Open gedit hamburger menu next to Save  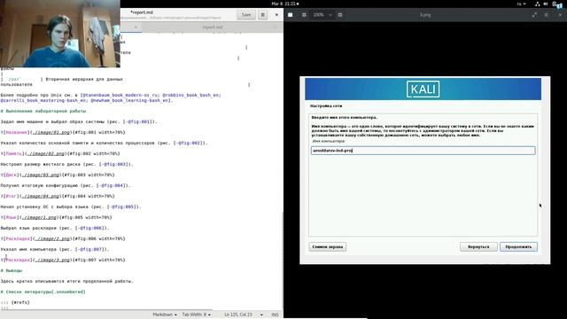pos(263,15)
